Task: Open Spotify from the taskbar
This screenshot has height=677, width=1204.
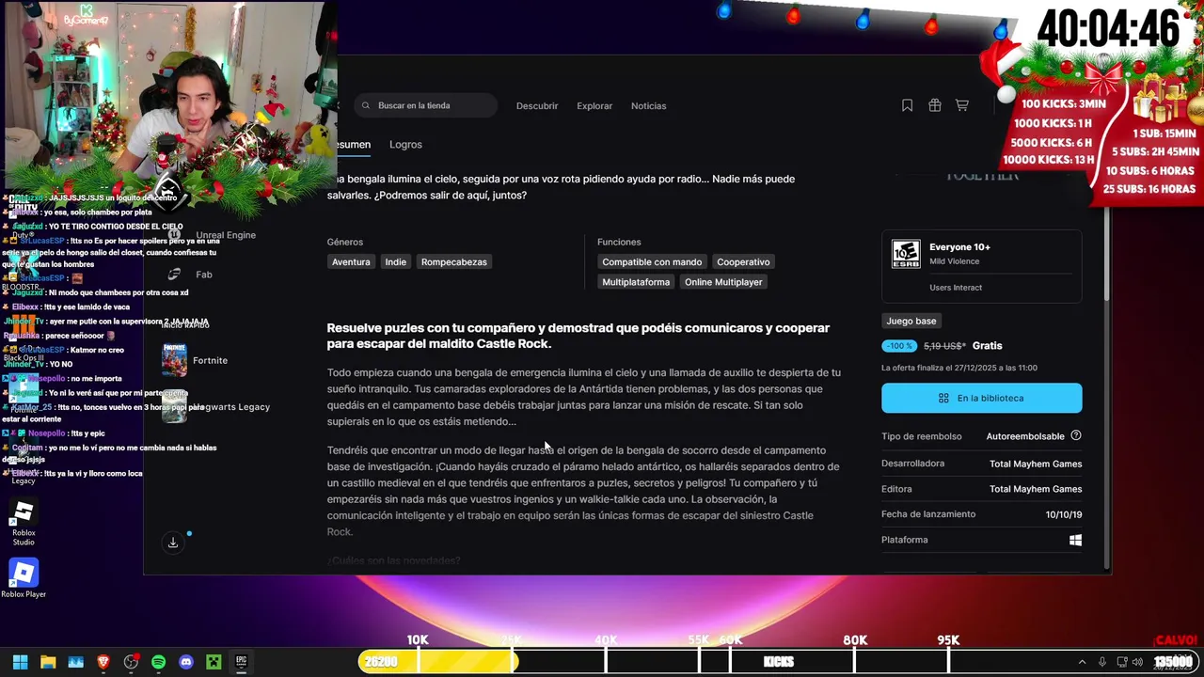Action: click(158, 662)
